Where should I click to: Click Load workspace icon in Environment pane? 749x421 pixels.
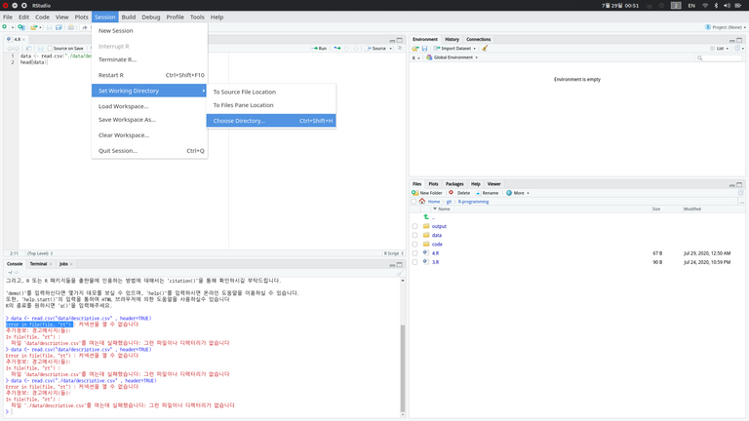coord(415,48)
